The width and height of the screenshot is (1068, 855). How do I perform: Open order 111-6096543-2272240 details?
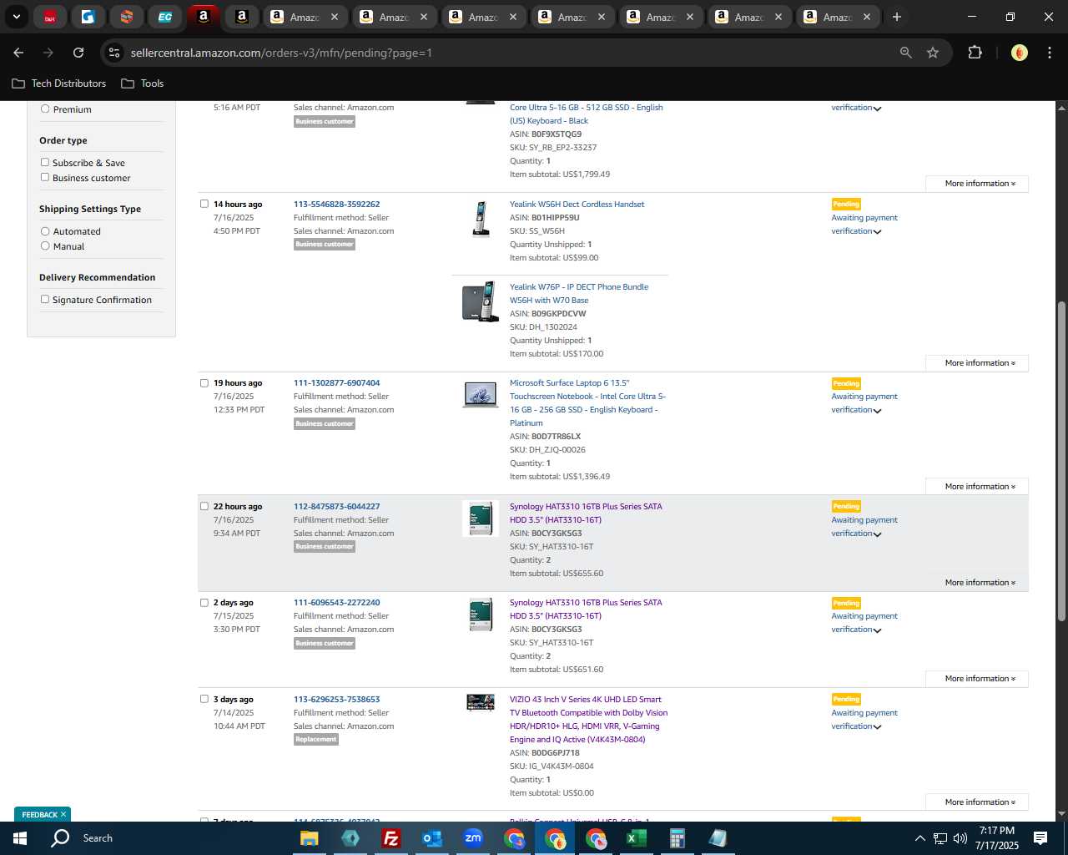coord(336,602)
